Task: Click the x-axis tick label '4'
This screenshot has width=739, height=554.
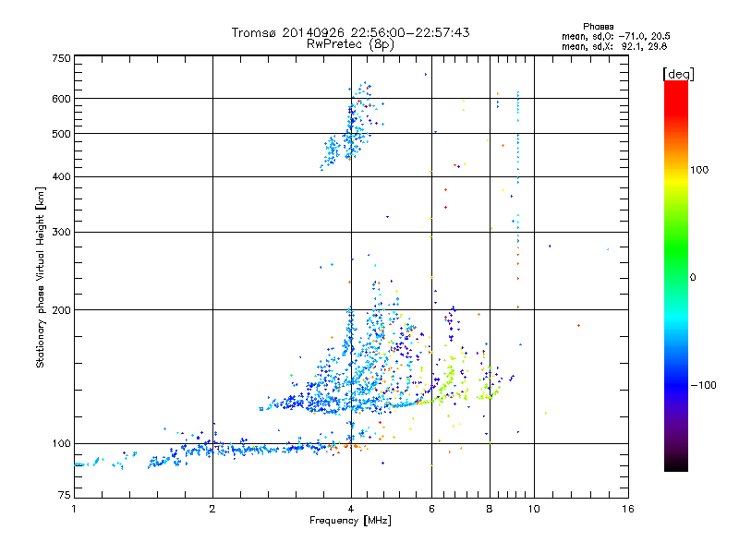Action: click(x=351, y=509)
